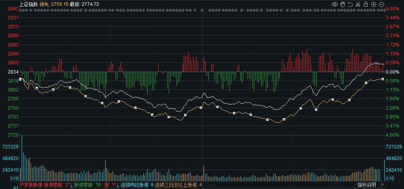
Task: Select the hand pan tool
Action: [x=343, y=4]
